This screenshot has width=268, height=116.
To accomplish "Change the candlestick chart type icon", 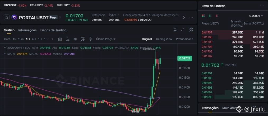I will click(x=75, y=39).
